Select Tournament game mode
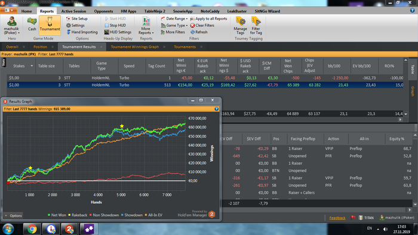 point(50,25)
